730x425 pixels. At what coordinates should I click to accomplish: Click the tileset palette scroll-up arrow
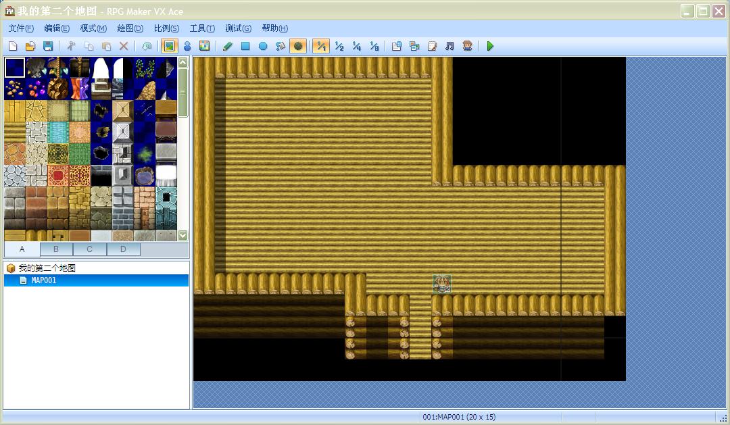point(183,62)
